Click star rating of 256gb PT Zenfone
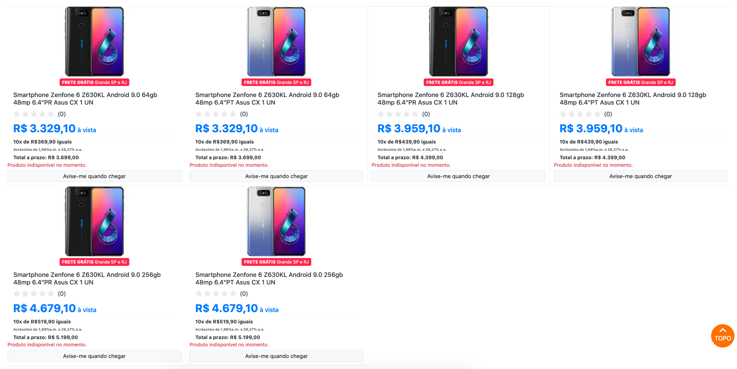737x369 pixels. point(216,293)
